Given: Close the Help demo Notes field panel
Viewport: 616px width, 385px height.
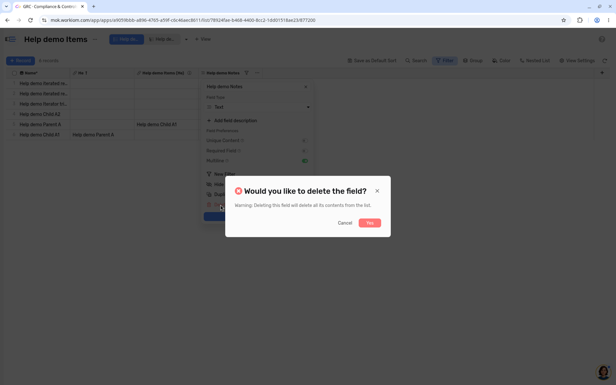Looking at the screenshot, I should coord(306,87).
